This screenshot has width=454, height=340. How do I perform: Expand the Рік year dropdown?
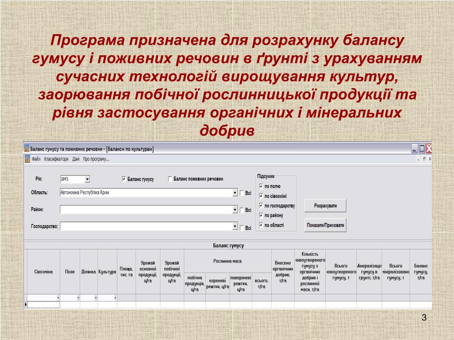[x=87, y=179]
